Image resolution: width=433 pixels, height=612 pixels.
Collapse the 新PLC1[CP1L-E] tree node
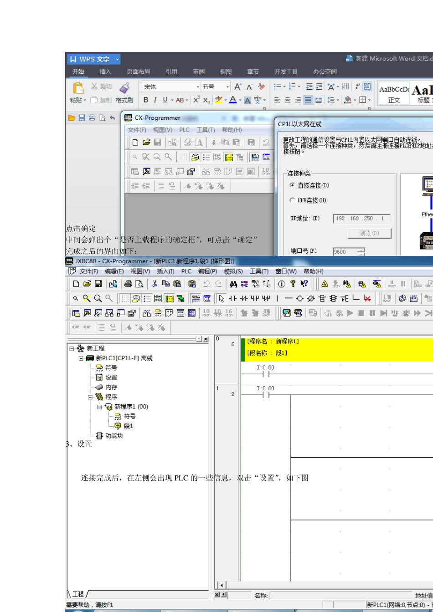tap(81, 358)
